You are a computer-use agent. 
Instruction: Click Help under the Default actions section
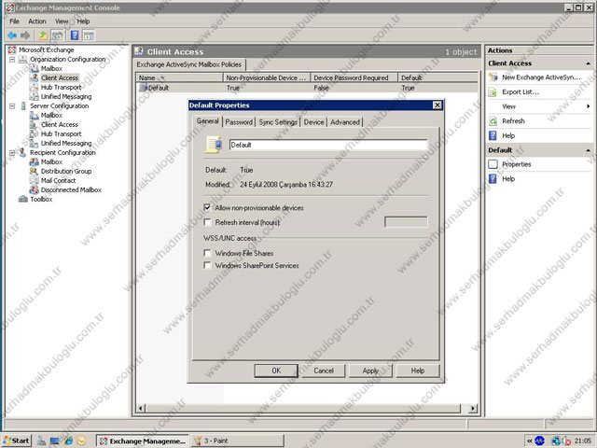pos(508,179)
